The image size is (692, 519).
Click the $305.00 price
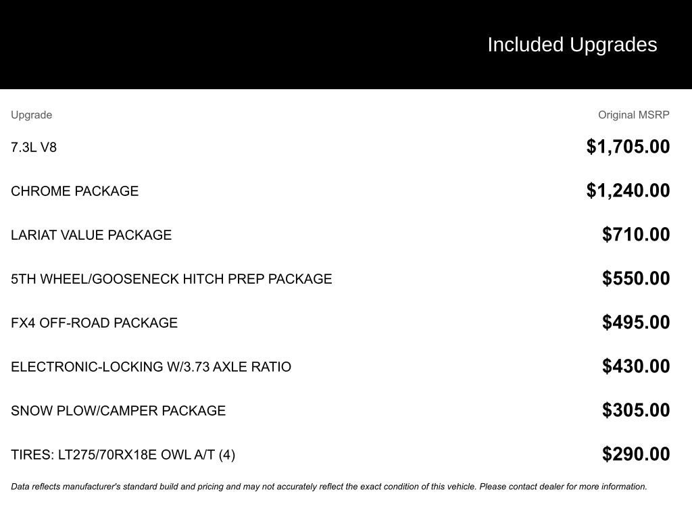(x=636, y=410)
